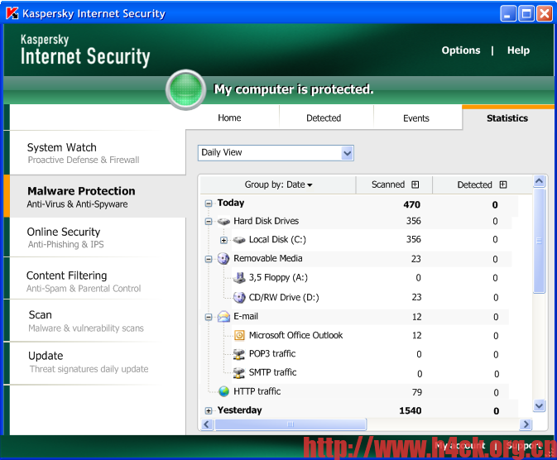Maximize the Kaspersky window
The width and height of the screenshot is (557, 460).
526,14
